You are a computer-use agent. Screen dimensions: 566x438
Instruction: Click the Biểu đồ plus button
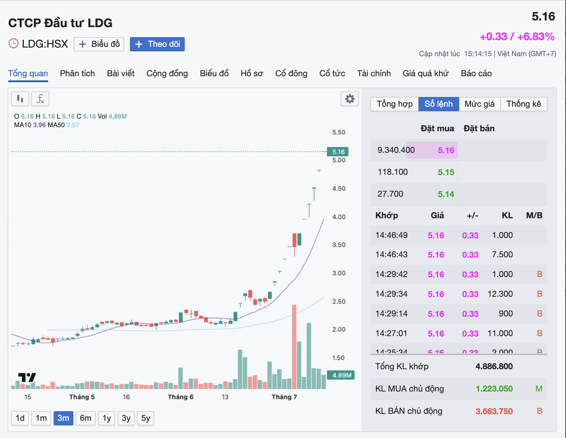(x=99, y=44)
